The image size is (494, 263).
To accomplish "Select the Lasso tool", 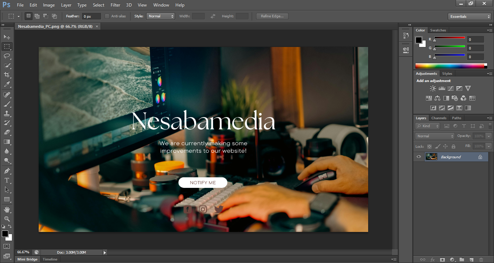I will click(x=7, y=56).
